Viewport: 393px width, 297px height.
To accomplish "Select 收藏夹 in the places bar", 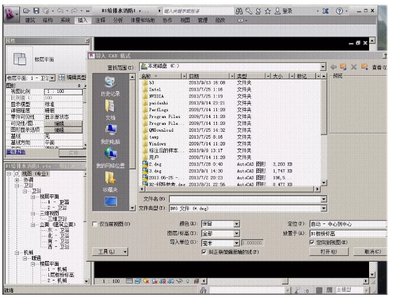I will click(x=110, y=182).
